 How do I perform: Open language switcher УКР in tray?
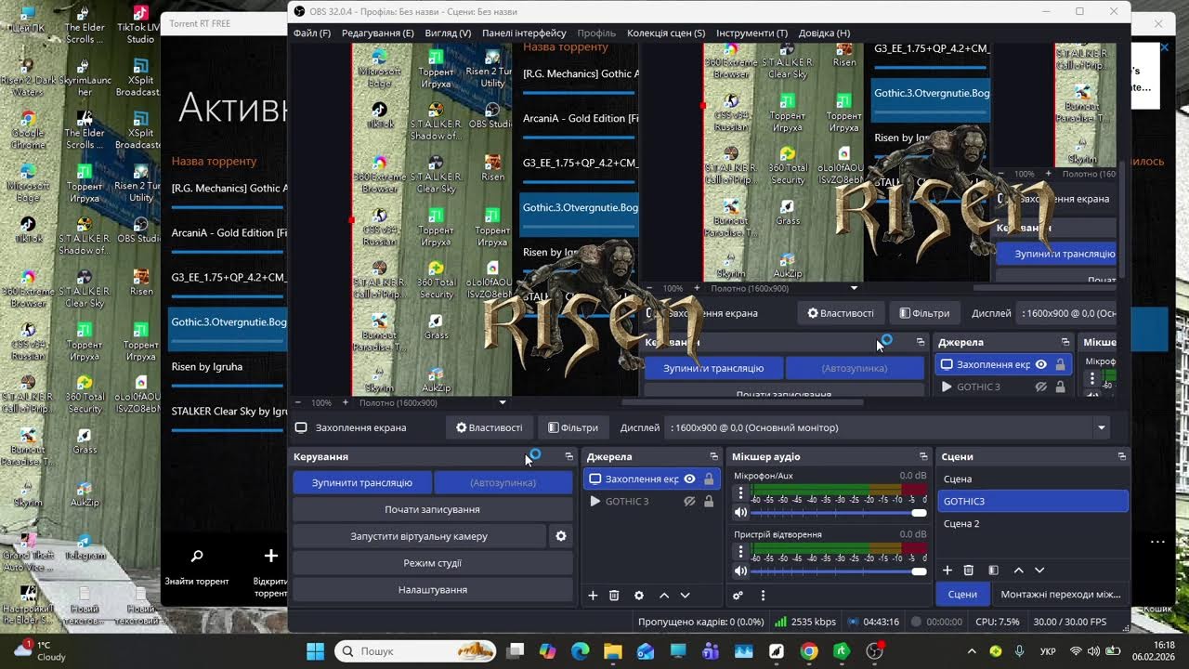tap(1048, 651)
